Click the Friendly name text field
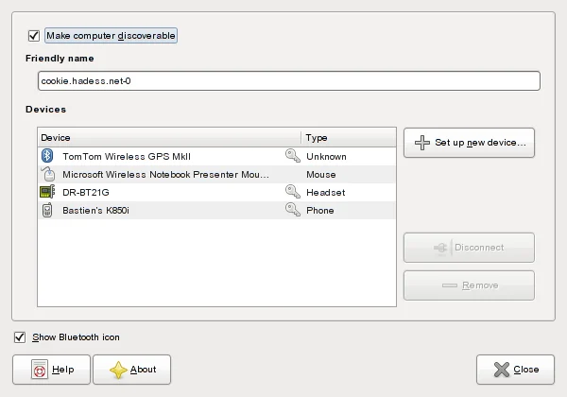The width and height of the screenshot is (567, 397). point(289,81)
